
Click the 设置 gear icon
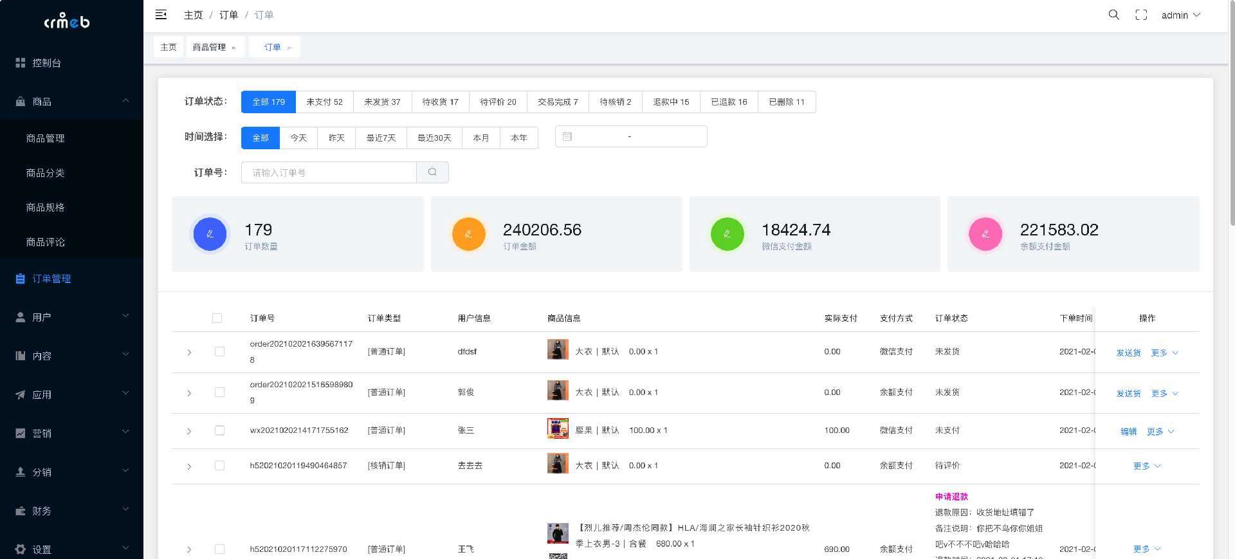[21, 549]
